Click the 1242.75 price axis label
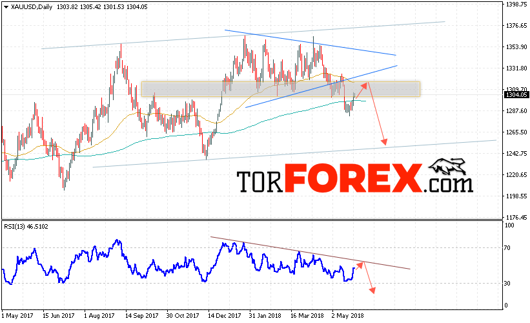530x323 pixels. tap(516, 154)
